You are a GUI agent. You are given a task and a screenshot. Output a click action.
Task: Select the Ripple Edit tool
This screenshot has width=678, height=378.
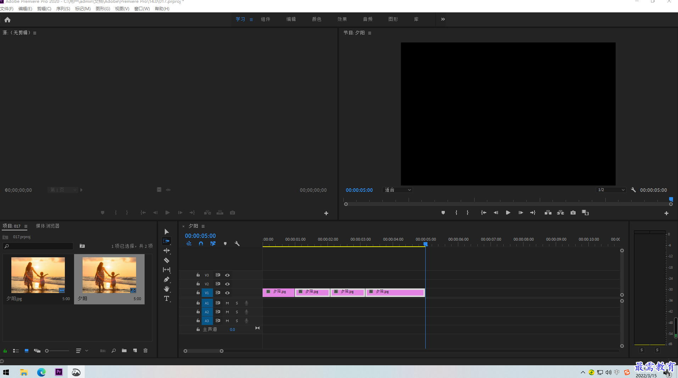[167, 251]
